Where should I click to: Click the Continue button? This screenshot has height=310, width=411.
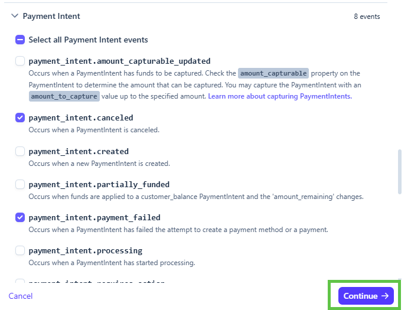click(366, 296)
